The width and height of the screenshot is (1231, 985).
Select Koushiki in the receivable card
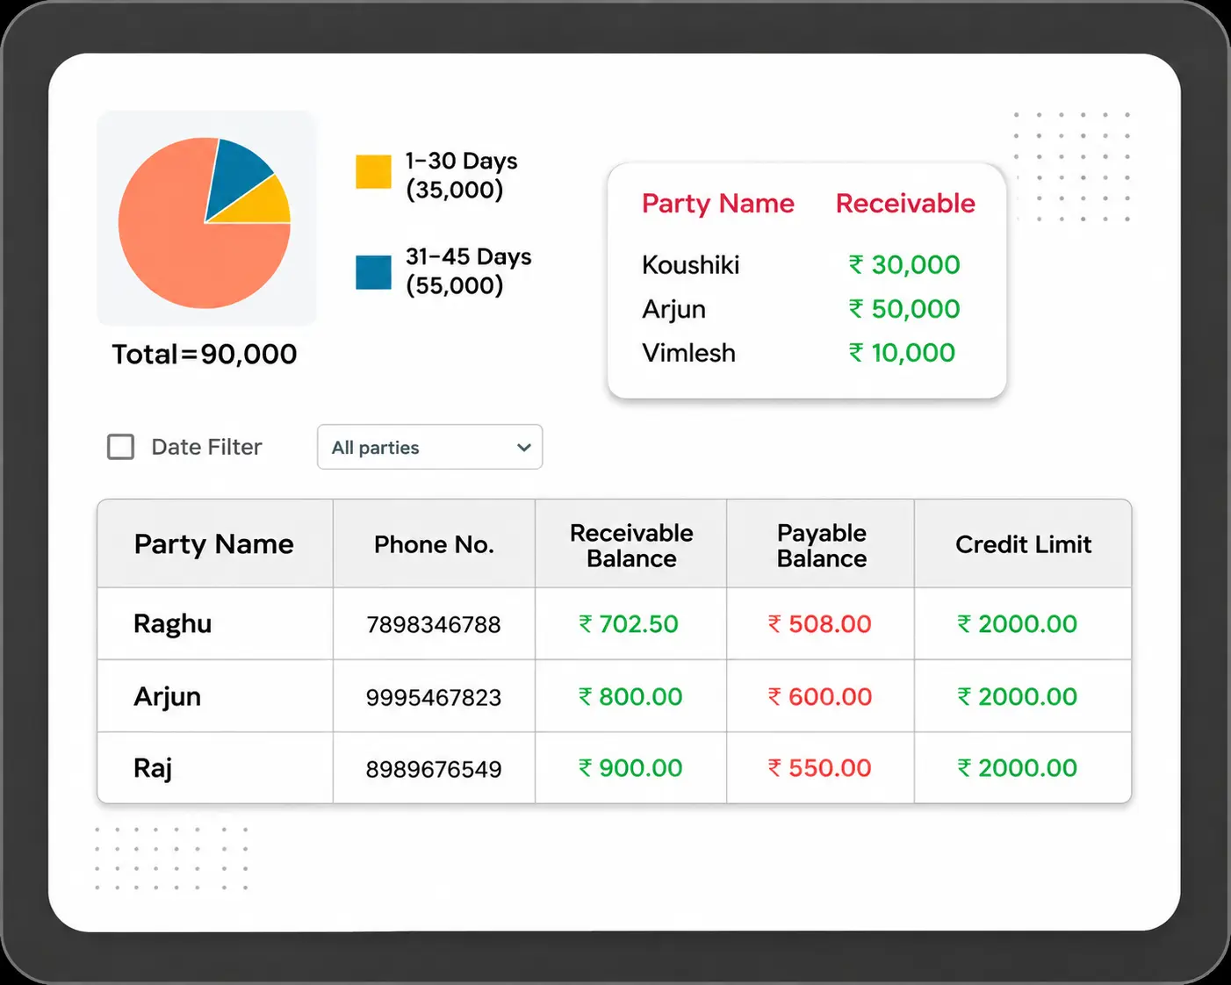click(691, 264)
